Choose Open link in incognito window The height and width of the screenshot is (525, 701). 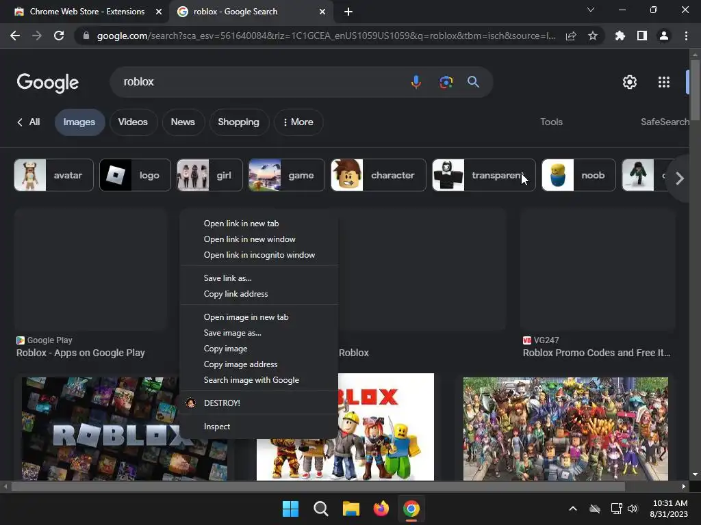point(258,255)
